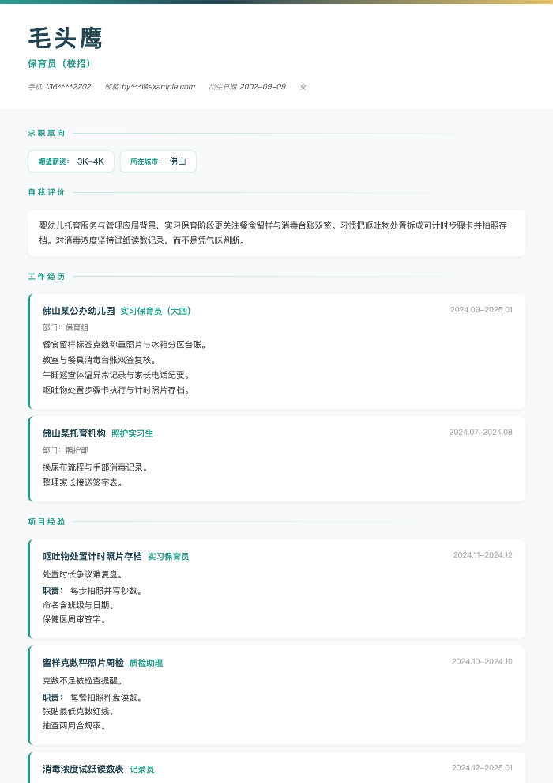Click the line 每步拍照并写秒数
Screen dimensions: 553x783
click(x=106, y=591)
